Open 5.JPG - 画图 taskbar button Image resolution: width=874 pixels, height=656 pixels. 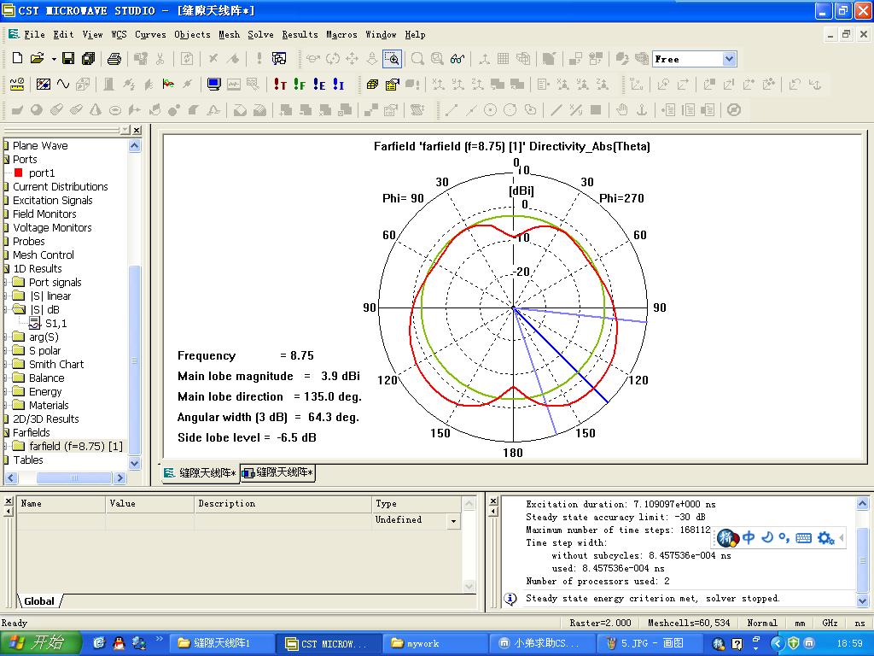point(649,644)
